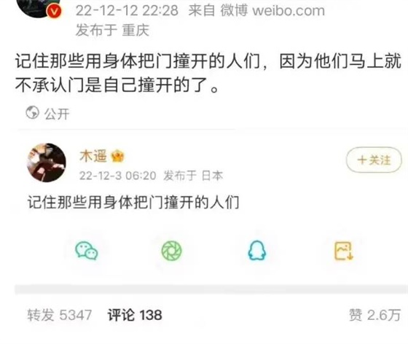Open the 木遥 username link
This screenshot has width=408, height=344.
(93, 156)
